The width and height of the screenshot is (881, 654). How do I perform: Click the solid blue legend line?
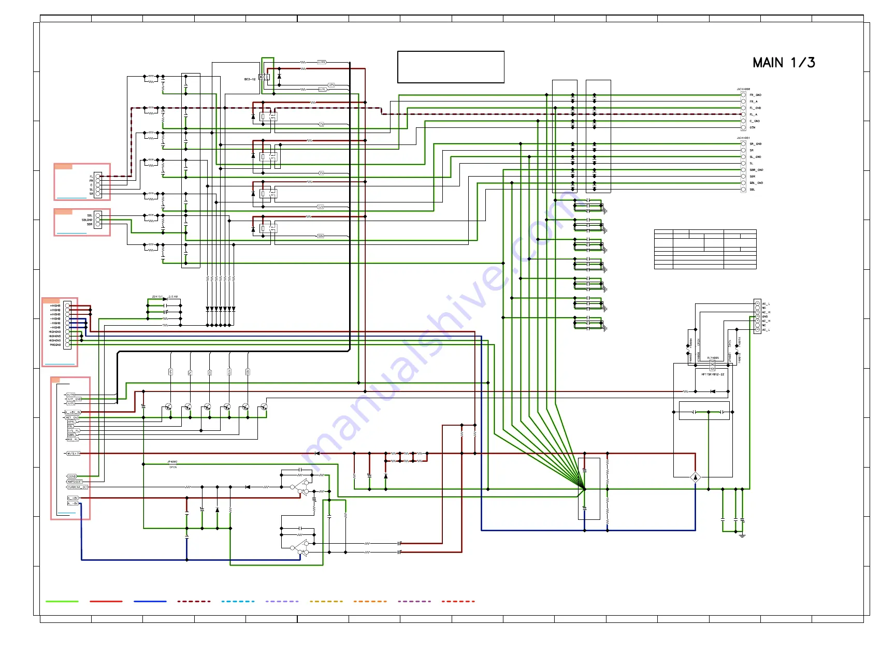[150, 601]
